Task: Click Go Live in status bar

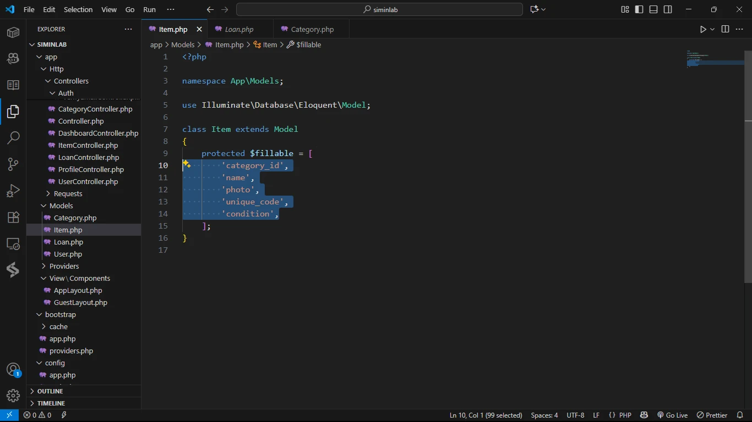Action: point(672,415)
